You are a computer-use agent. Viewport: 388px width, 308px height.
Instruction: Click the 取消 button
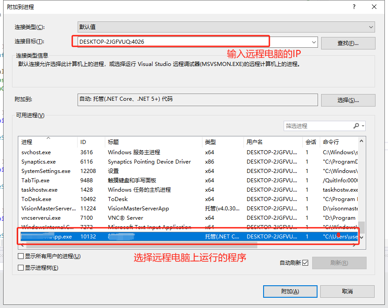pyautogui.click(x=347, y=292)
